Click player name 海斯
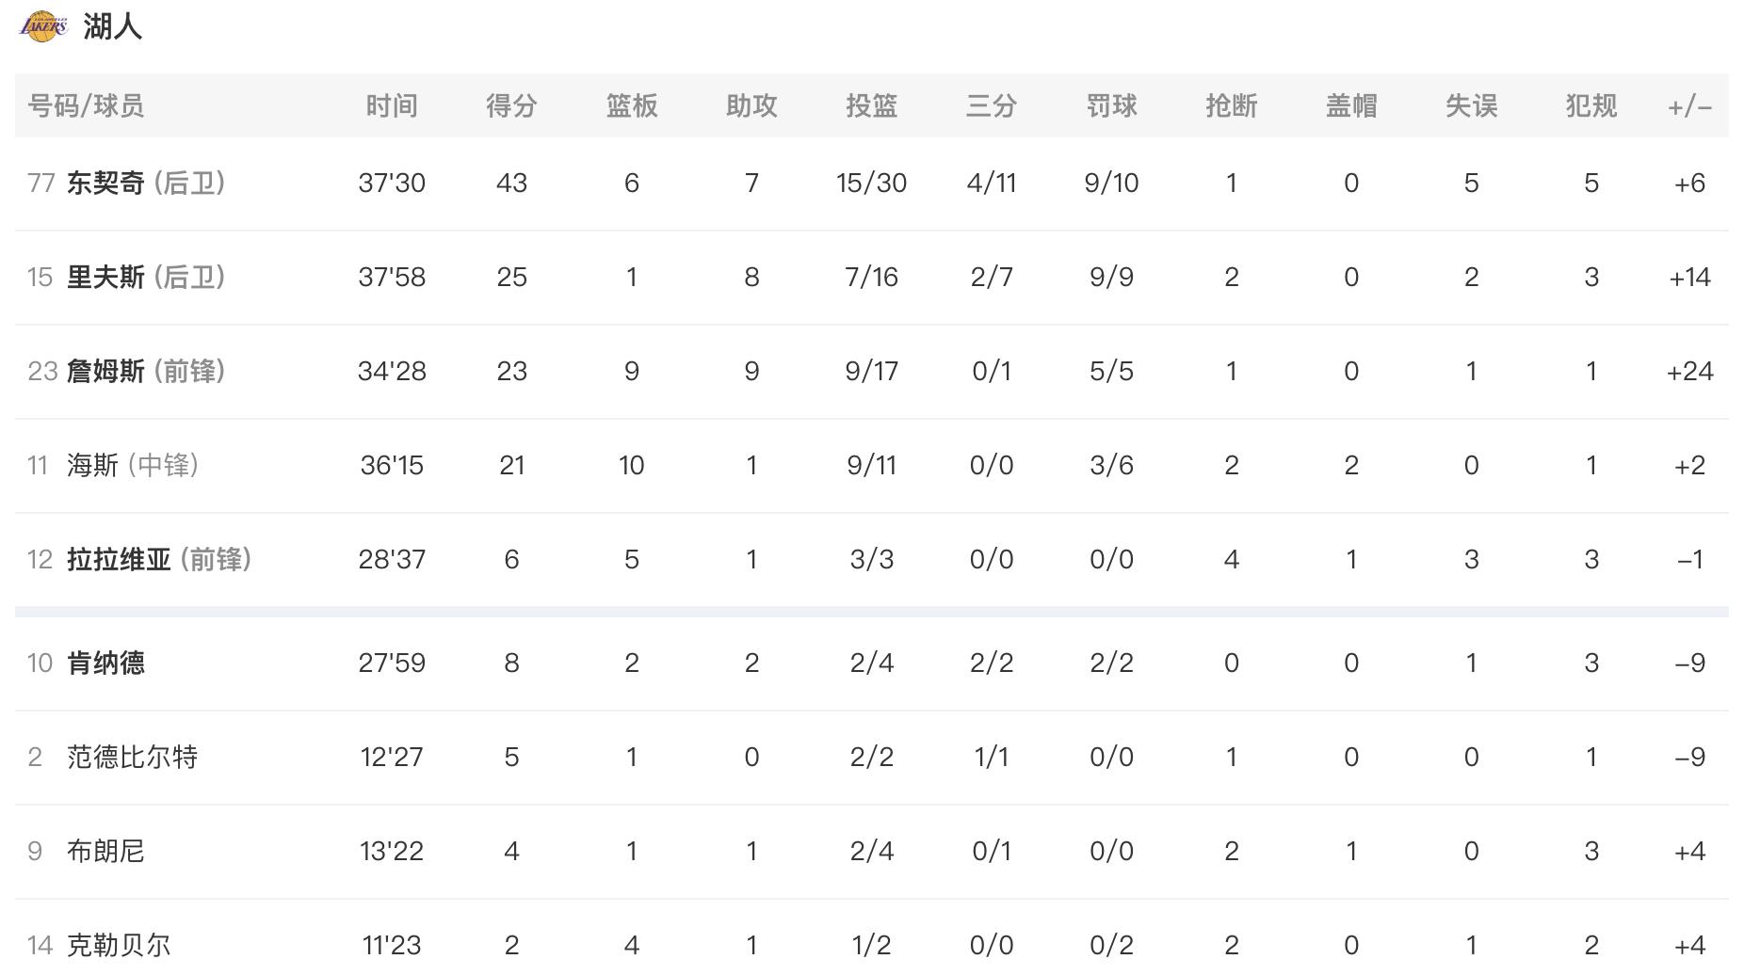Viewport: 1744px width, 975px height. tap(92, 465)
